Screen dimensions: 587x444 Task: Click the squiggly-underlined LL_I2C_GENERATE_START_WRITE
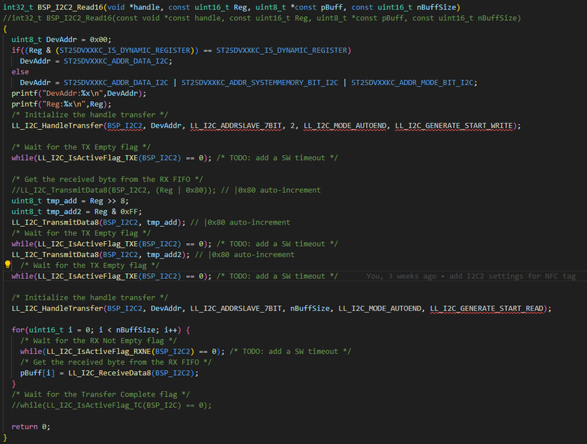pyautogui.click(x=454, y=126)
